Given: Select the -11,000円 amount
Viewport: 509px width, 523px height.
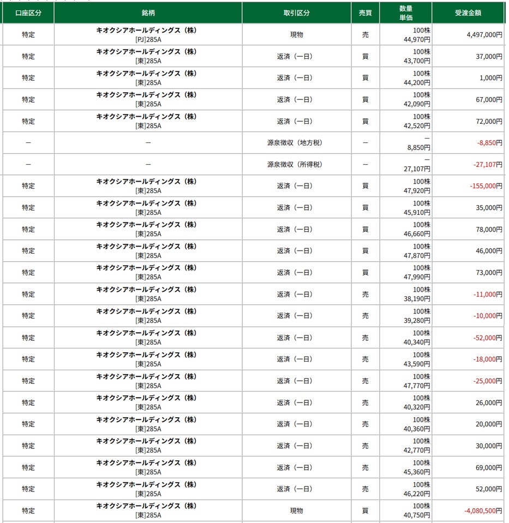Looking at the screenshot, I should pos(488,294).
